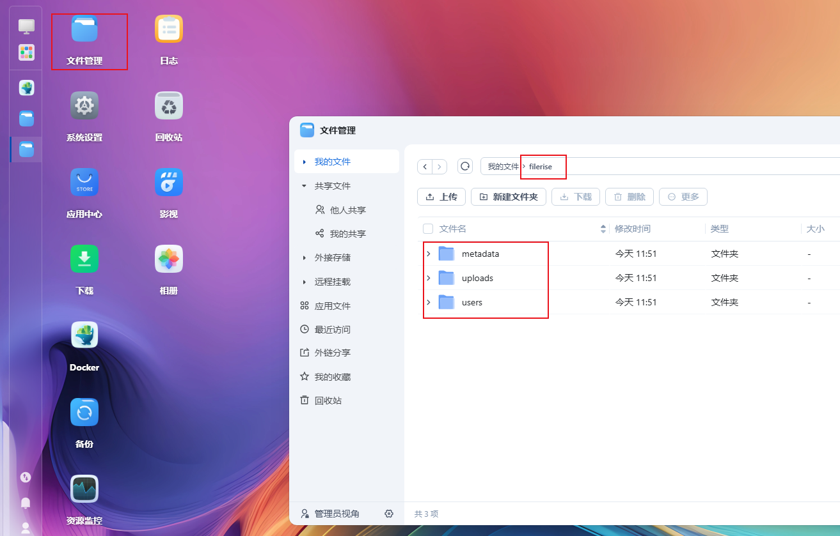The width and height of the screenshot is (840, 536).
Task: Open the Docker desktop icon
Action: point(84,336)
